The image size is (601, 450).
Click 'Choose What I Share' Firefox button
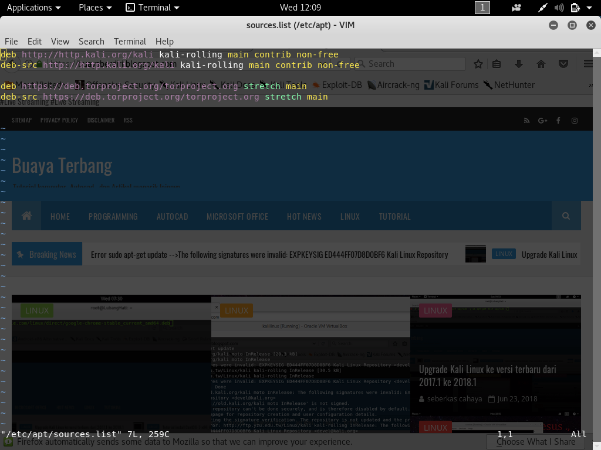536,442
